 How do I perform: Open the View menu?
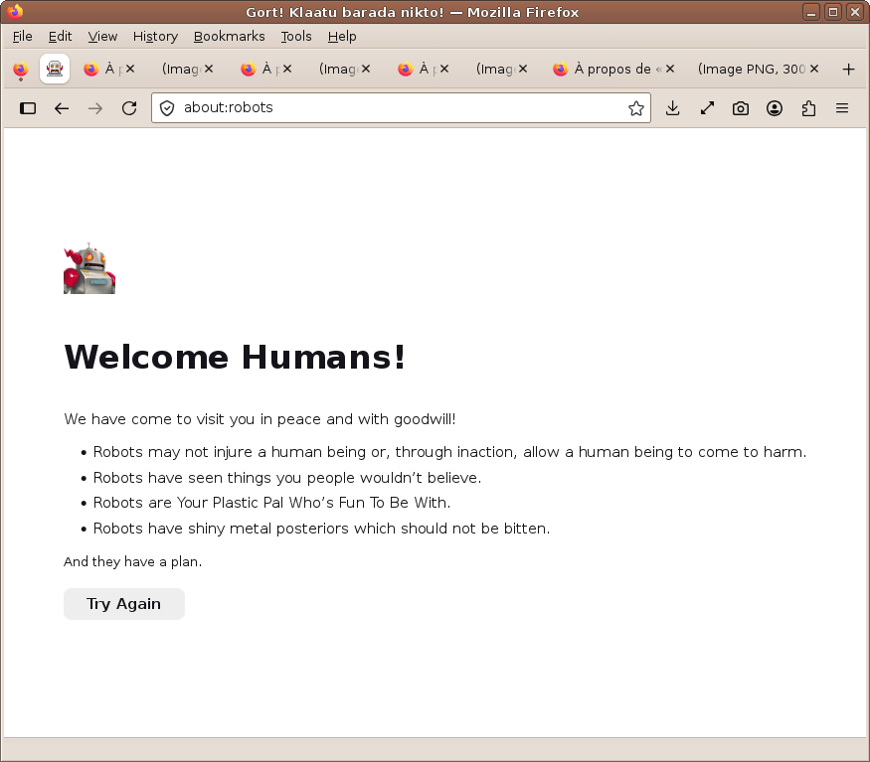click(102, 37)
